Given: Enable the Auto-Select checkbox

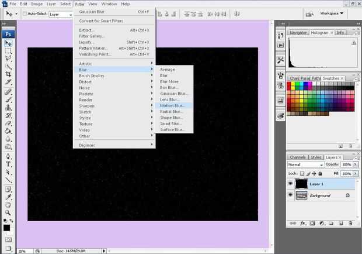Looking at the screenshot, I should 25,13.
